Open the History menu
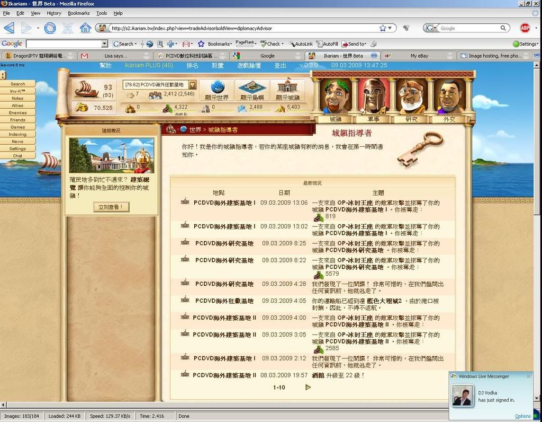Viewport: 542px width, 422px height. (53, 13)
